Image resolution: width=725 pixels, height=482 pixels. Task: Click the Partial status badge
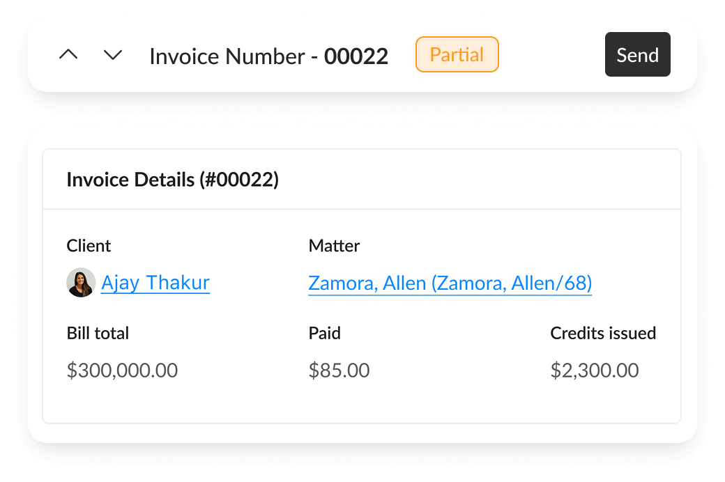click(x=457, y=54)
